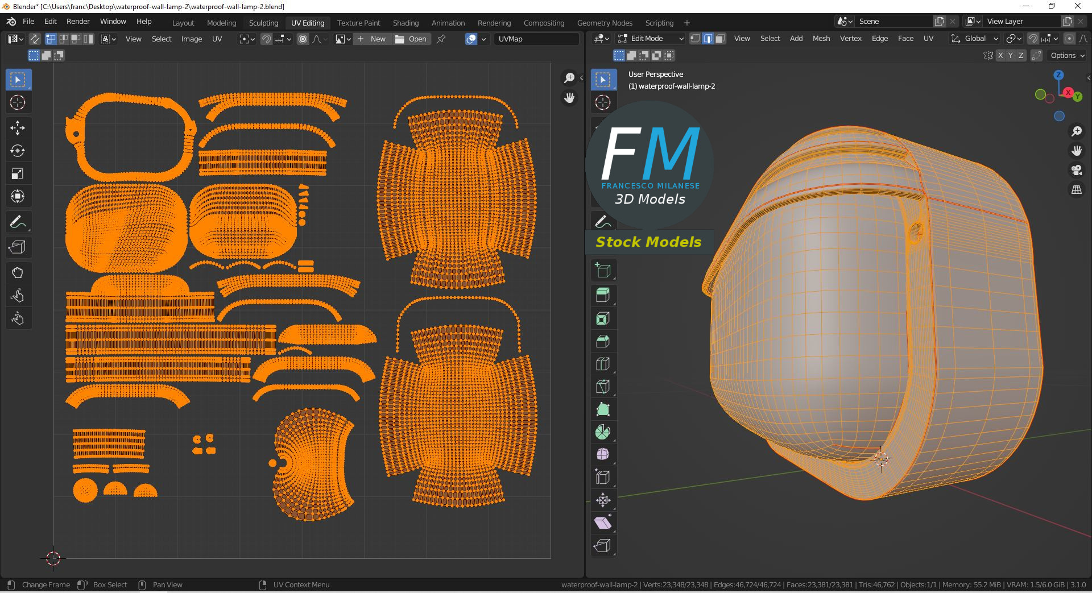Enable face select mode in 3D viewport
Screen dimensions: 1092x593
[720, 39]
